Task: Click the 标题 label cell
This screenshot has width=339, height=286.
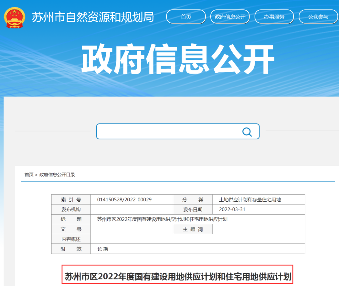Action: (x=71, y=219)
